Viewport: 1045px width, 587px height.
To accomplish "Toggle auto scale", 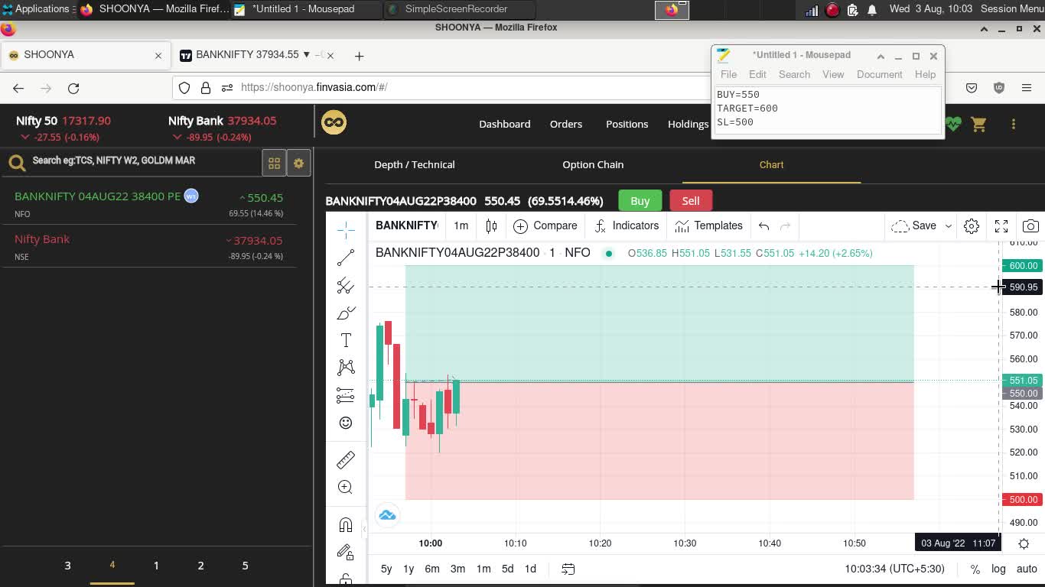I will click(x=1027, y=569).
